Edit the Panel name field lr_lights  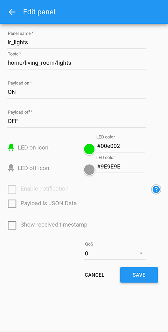tap(76, 42)
